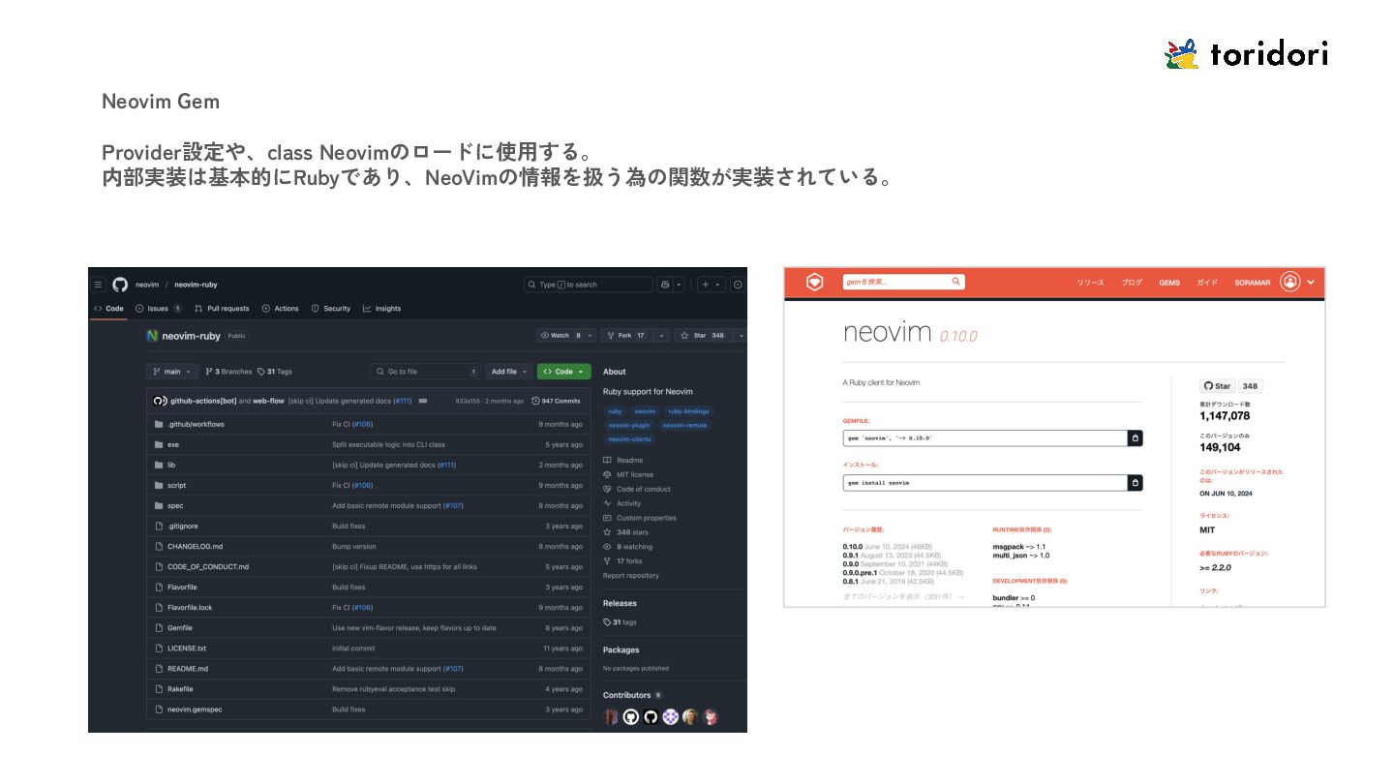
Task: Open the Copilot icon in GitHub header
Action: click(x=665, y=285)
